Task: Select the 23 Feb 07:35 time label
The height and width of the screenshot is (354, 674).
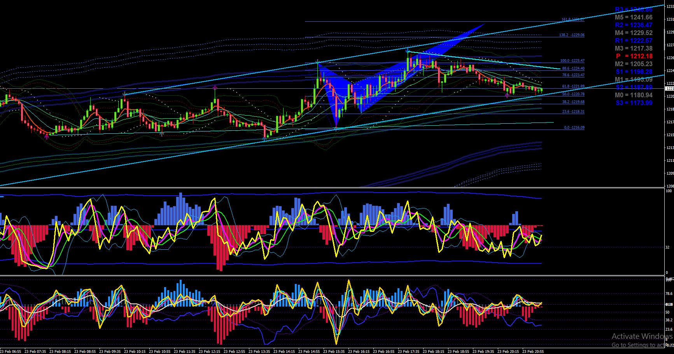Action: [35, 351]
